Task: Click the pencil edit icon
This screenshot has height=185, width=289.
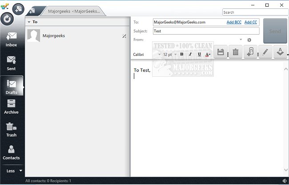Action: 265,51
